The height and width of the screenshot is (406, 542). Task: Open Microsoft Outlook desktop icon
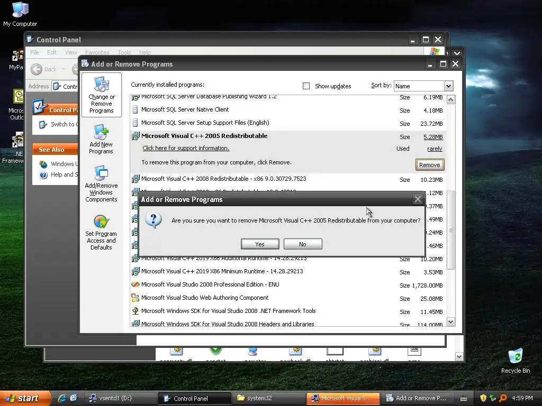16,105
